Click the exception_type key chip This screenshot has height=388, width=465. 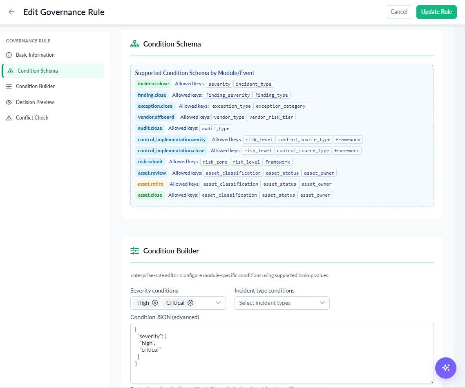point(231,106)
